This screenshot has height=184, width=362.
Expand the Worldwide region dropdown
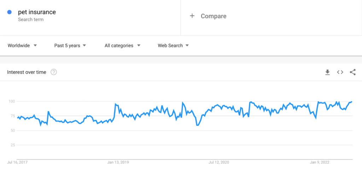[22, 46]
